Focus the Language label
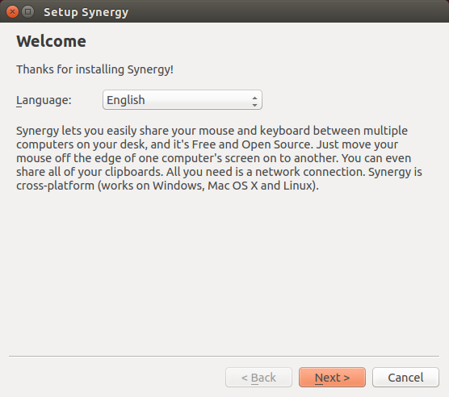The image size is (449, 397). click(x=44, y=100)
